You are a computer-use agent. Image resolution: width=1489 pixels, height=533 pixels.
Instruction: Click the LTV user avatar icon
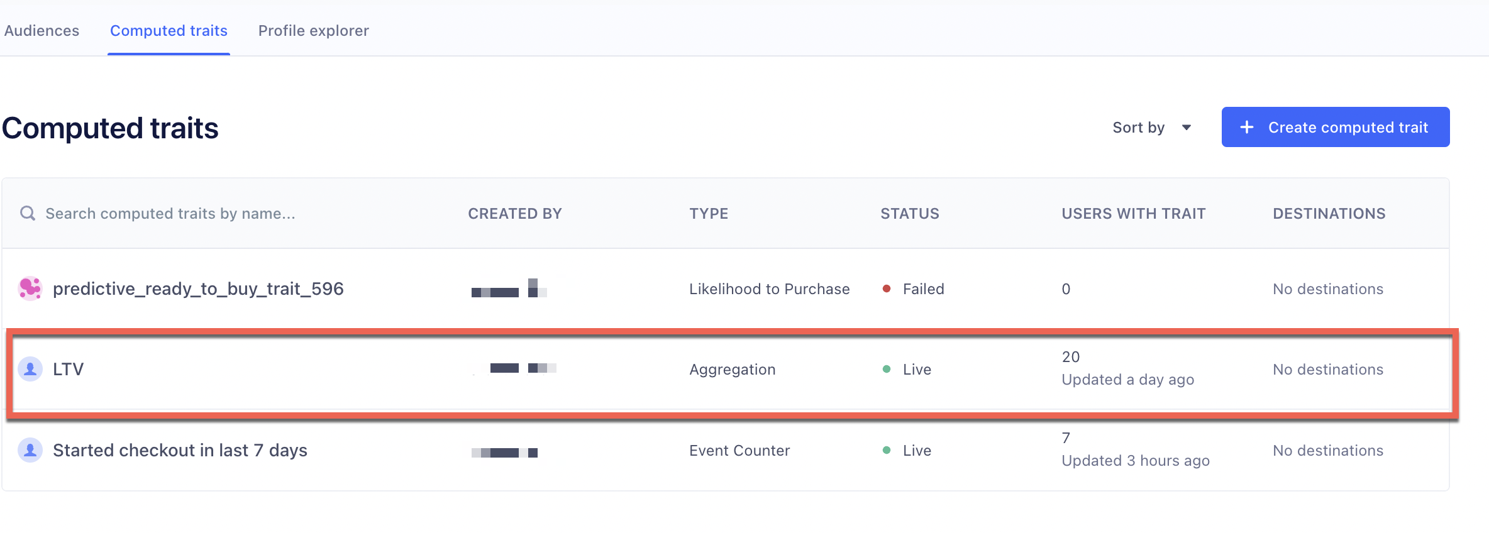pyautogui.click(x=30, y=369)
